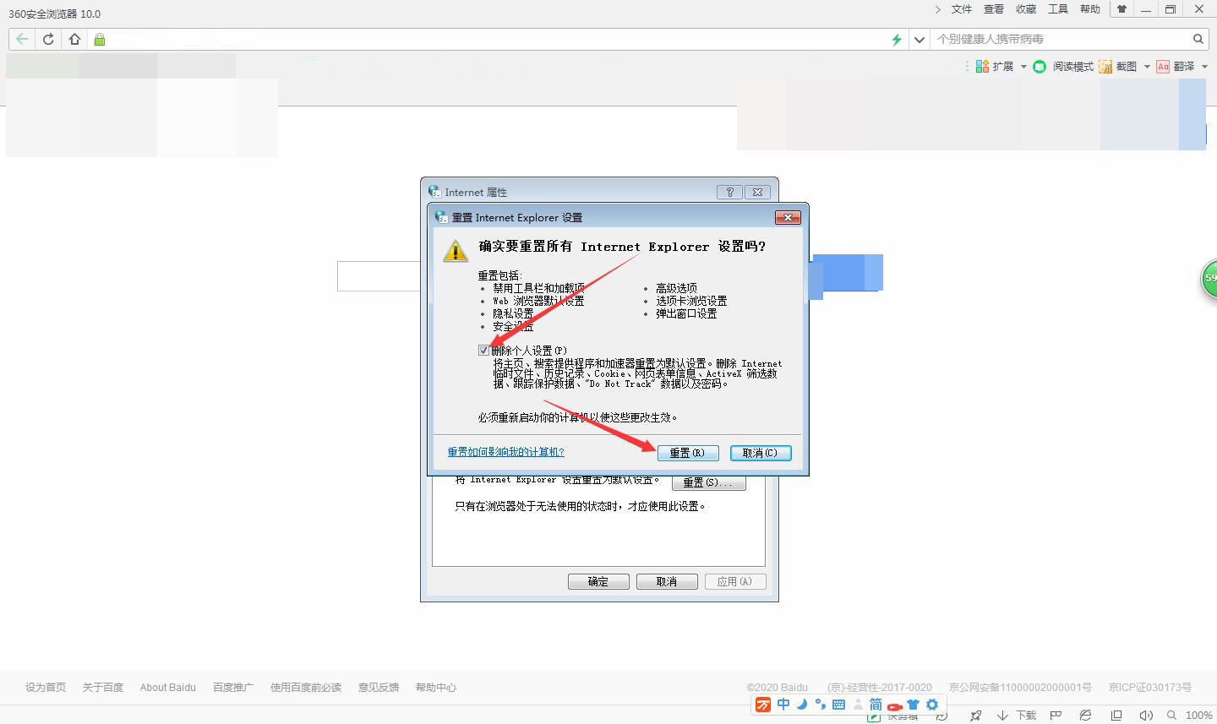Open the 收藏 menu

(1026, 9)
